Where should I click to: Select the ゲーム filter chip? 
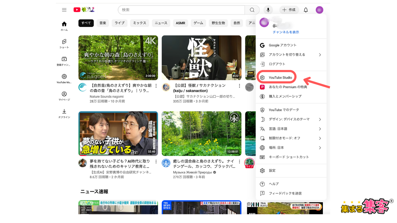tap(198, 23)
